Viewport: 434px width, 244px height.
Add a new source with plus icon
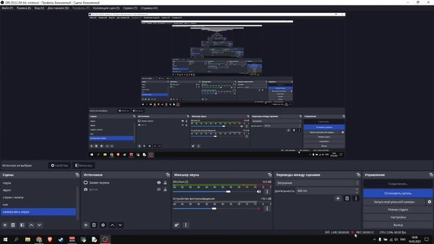(86, 225)
